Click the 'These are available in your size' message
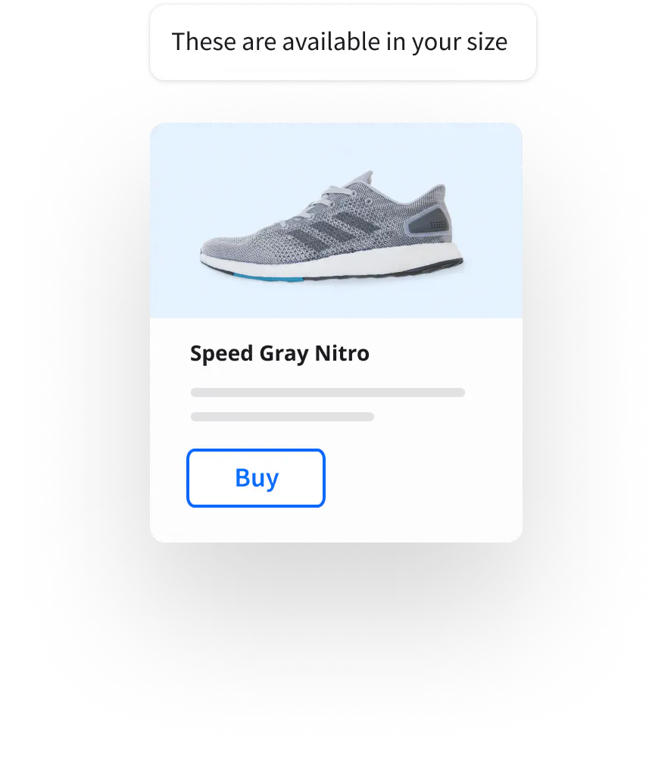The width and height of the screenshot is (671, 760). click(x=343, y=42)
